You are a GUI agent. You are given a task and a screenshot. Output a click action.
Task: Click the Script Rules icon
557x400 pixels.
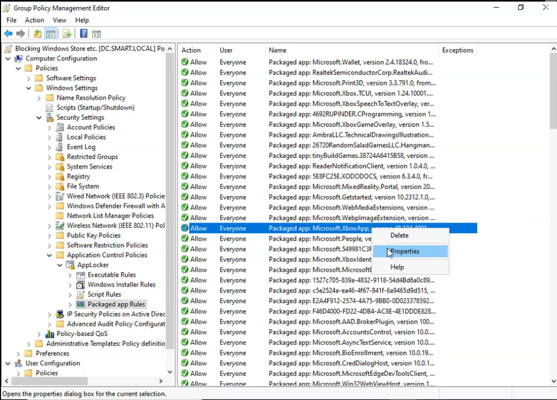pyautogui.click(x=81, y=294)
